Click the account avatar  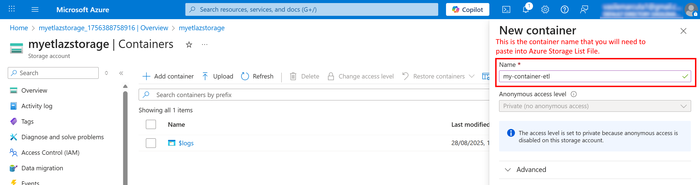pyautogui.click(x=691, y=10)
